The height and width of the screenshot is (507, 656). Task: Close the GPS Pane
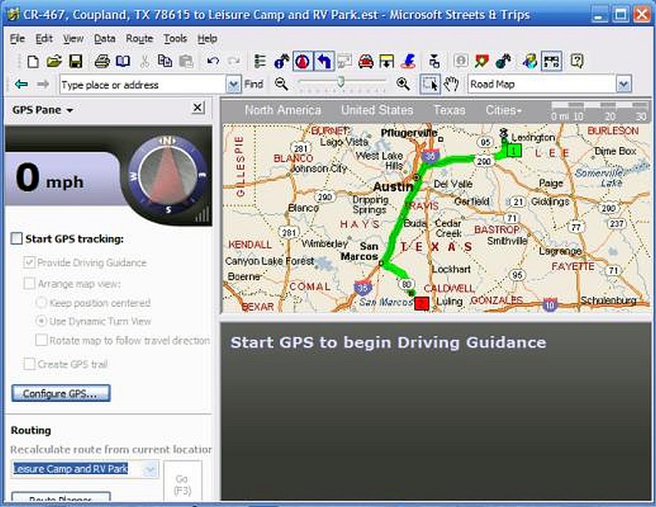(198, 108)
